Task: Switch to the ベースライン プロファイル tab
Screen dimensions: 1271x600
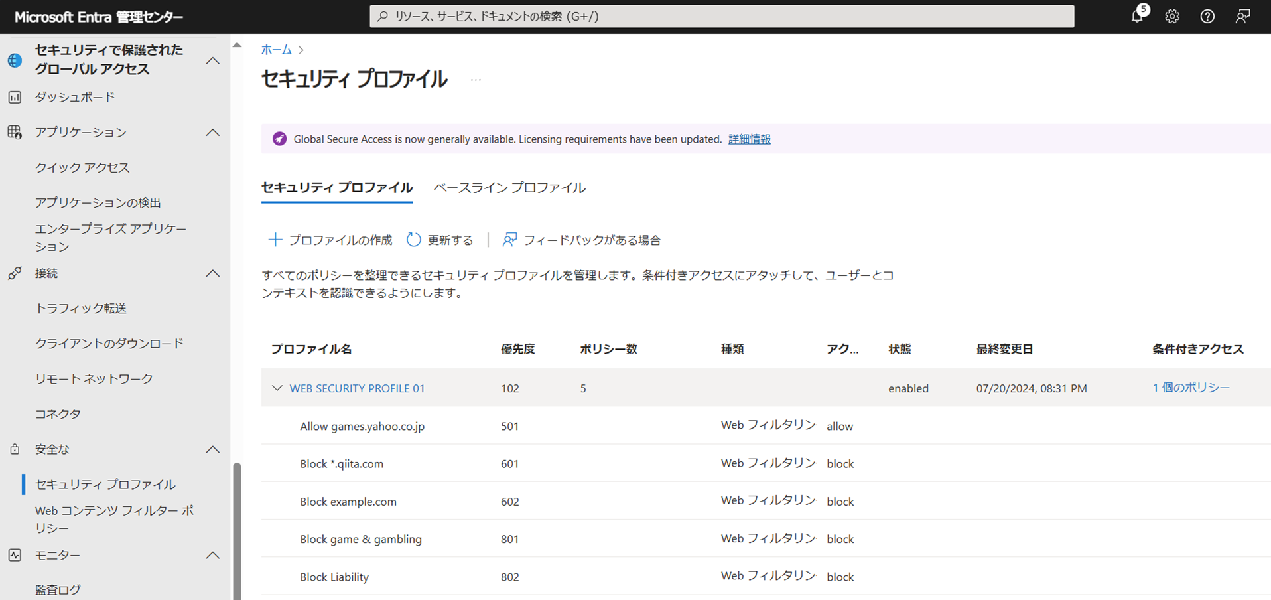Action: pyautogui.click(x=509, y=188)
